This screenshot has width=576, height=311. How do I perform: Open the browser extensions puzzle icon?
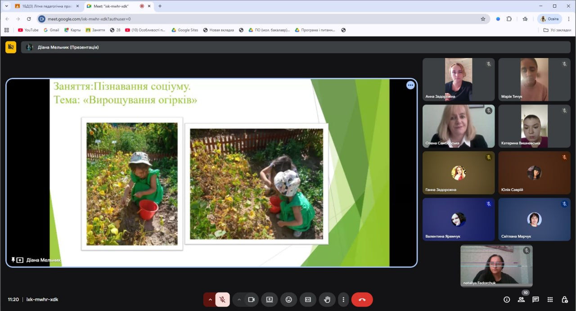tap(509, 19)
